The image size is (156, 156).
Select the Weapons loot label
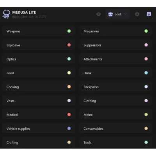pyautogui.click(x=13, y=31)
